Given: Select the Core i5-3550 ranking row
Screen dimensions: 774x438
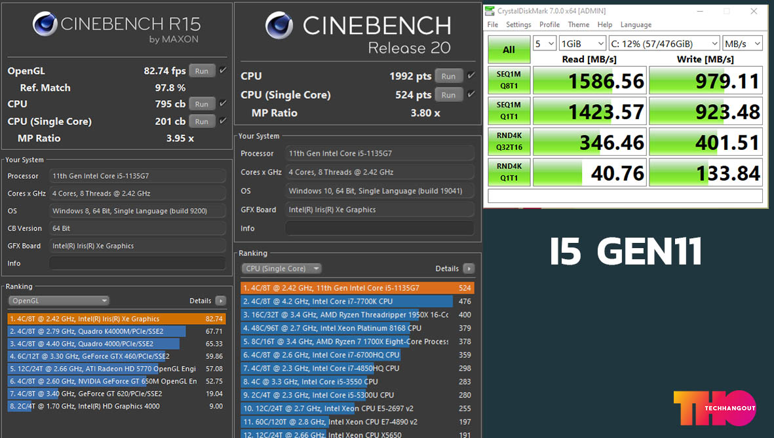Looking at the screenshot, I should (357, 381).
